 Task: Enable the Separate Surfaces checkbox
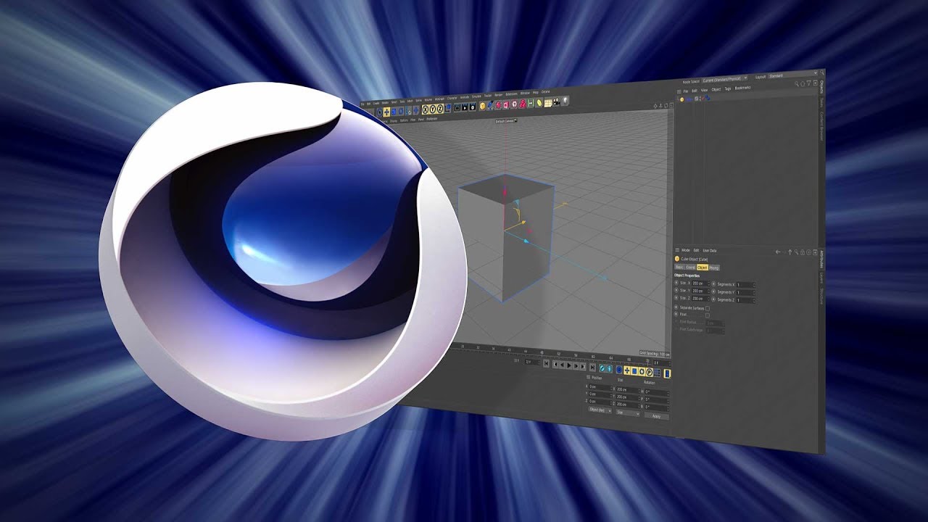[x=708, y=308]
